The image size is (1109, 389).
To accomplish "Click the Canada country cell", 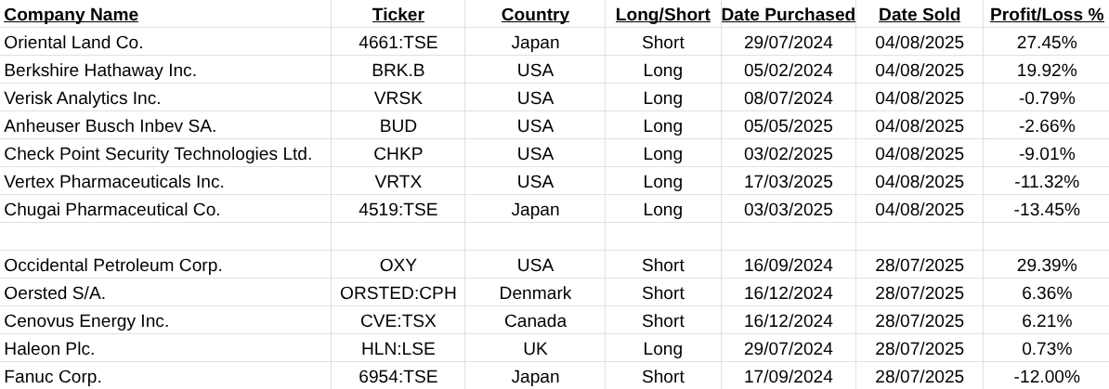I will click(x=535, y=321).
